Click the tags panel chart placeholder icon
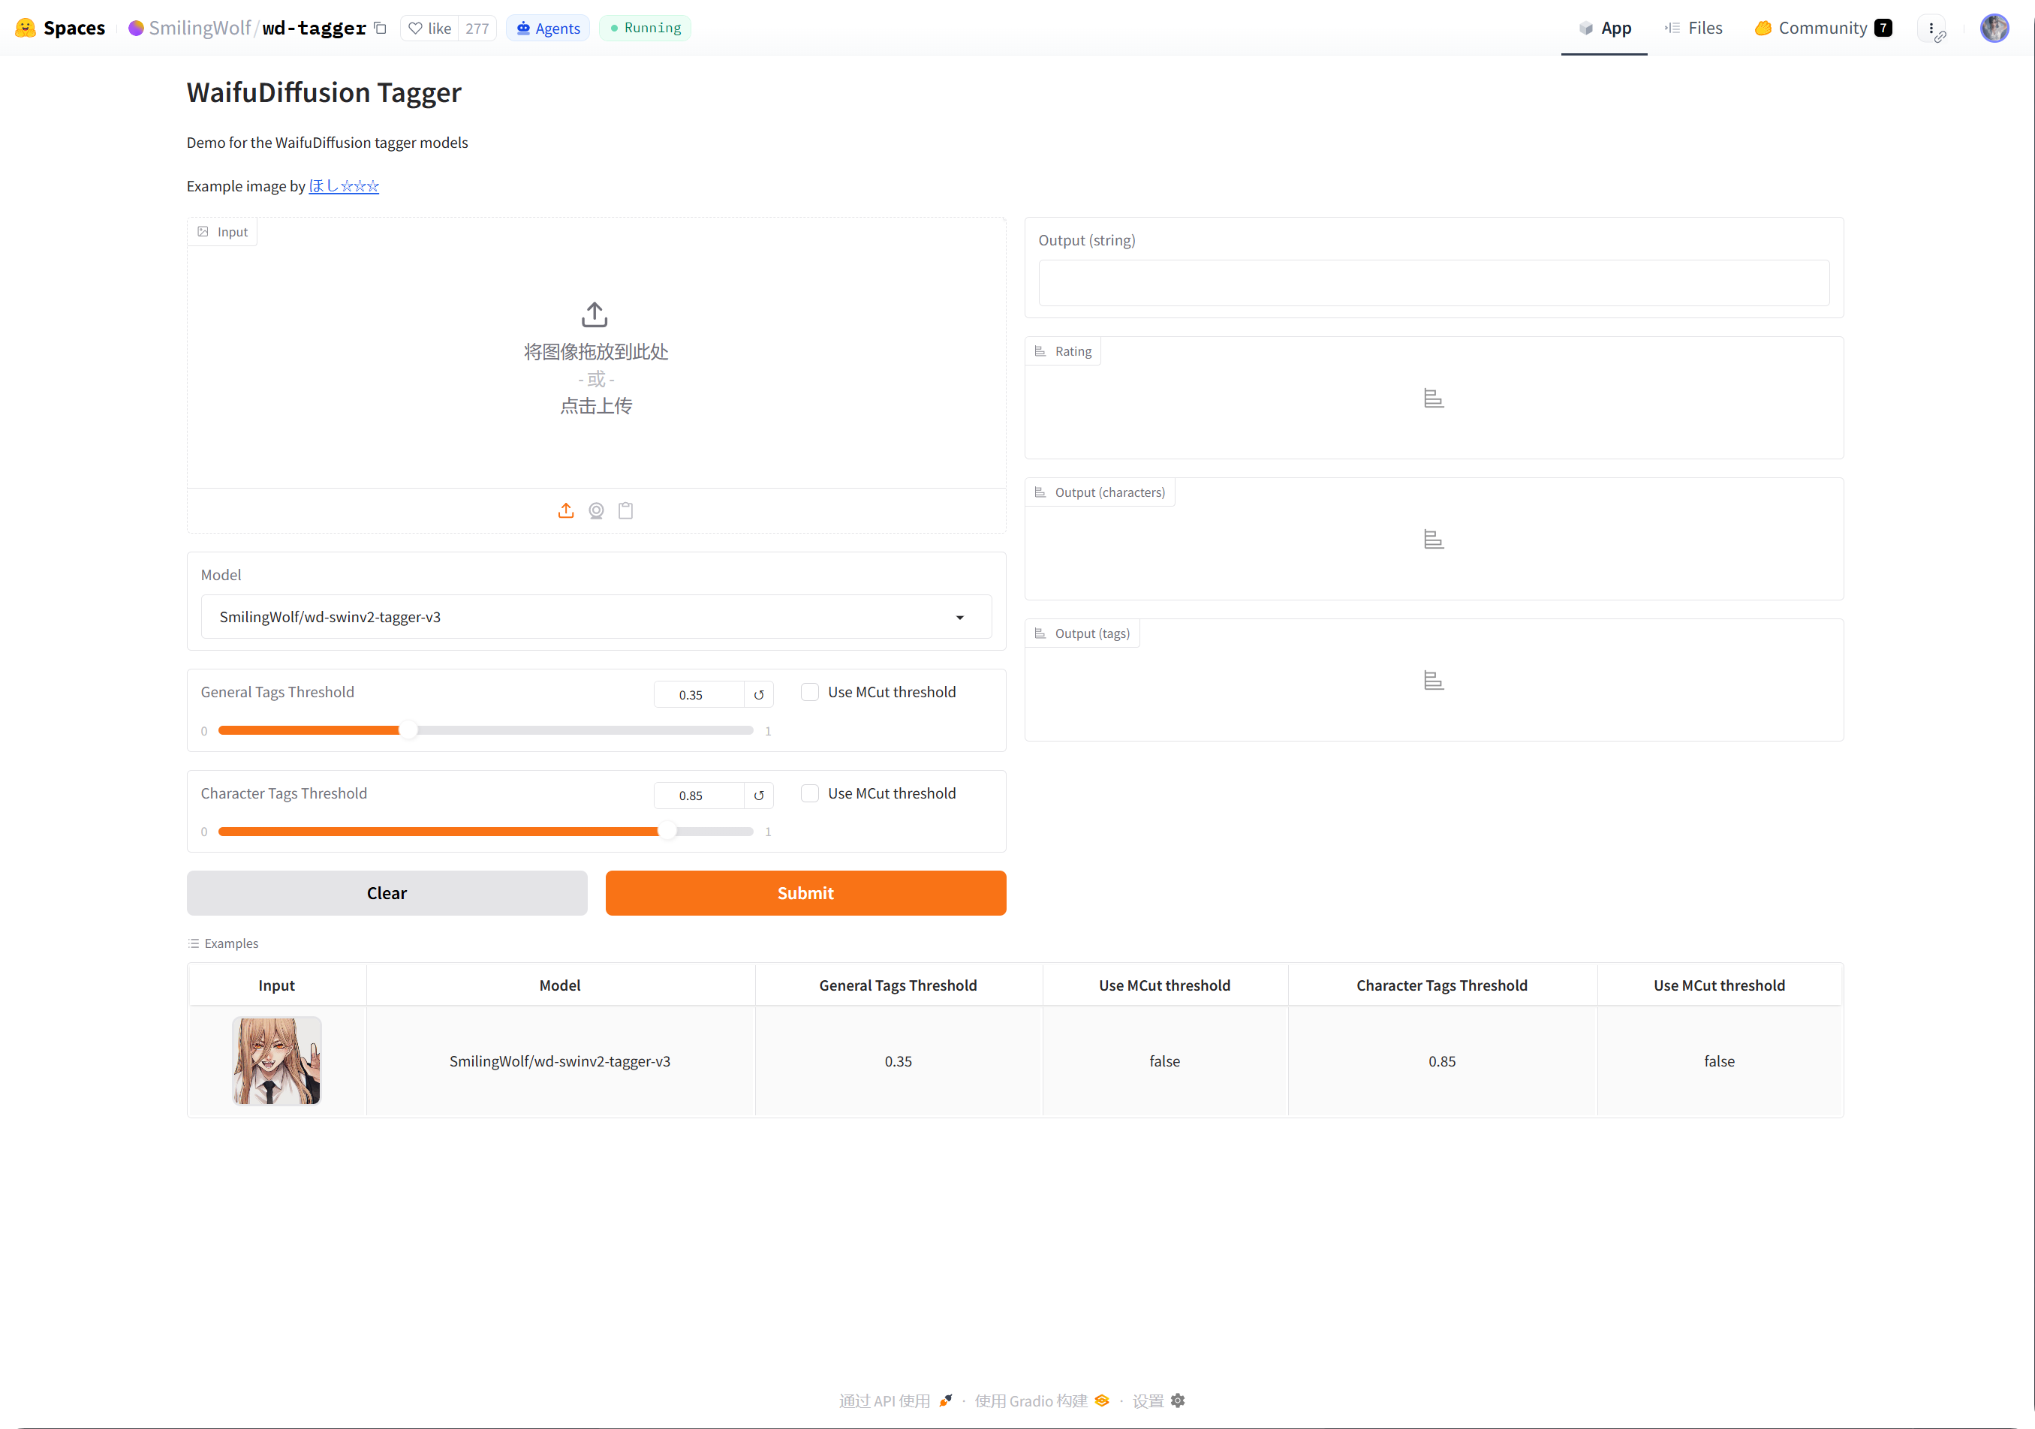Screen dimensions: 2035x1429 pyautogui.click(x=1434, y=681)
